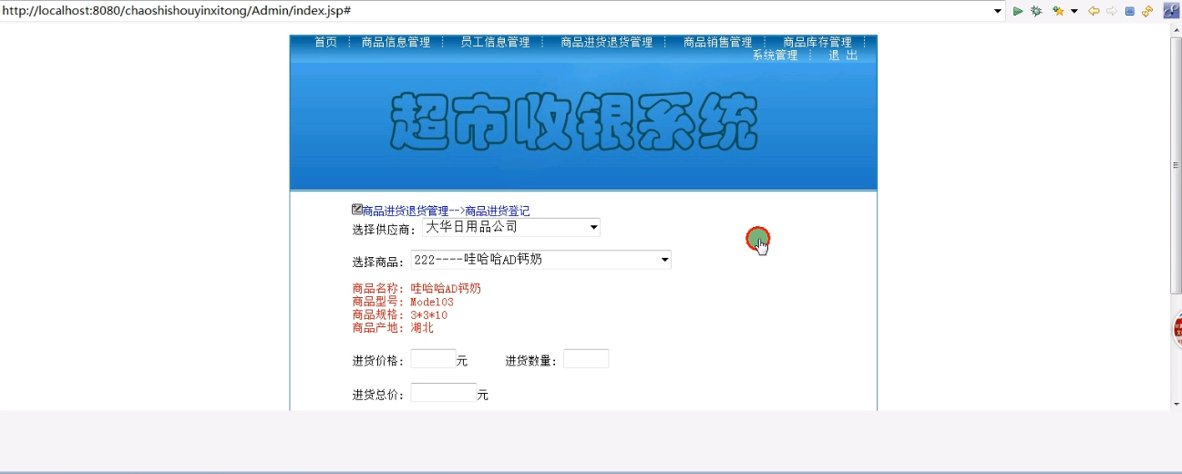
Task: Open the 商品信息管理 menu
Action: coord(396,42)
